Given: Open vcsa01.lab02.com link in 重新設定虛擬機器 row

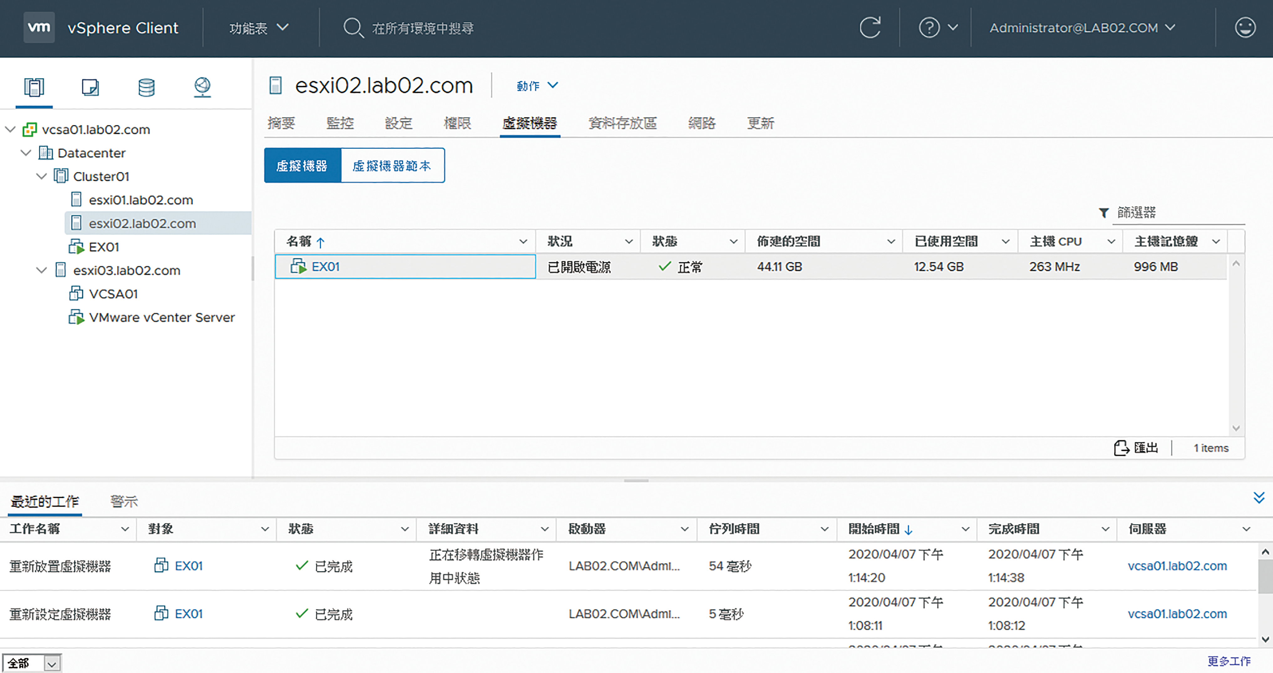Looking at the screenshot, I should (x=1177, y=614).
